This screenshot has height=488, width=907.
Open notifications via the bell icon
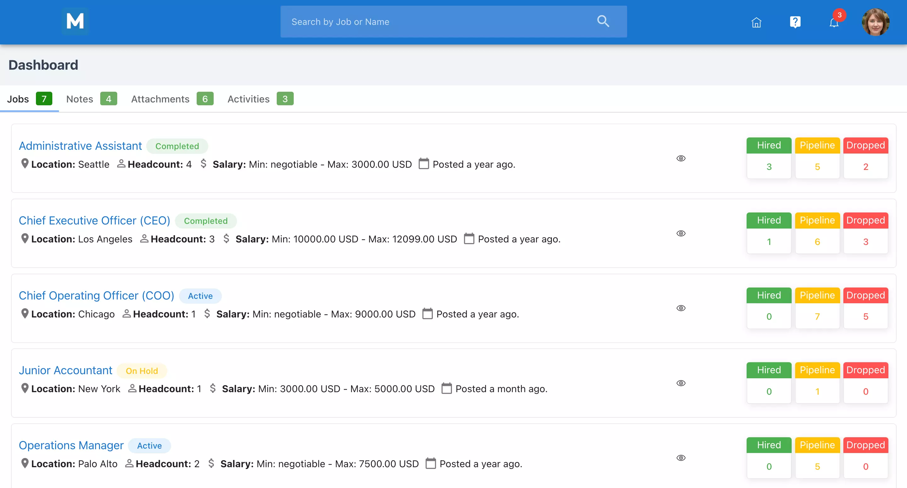tap(833, 23)
